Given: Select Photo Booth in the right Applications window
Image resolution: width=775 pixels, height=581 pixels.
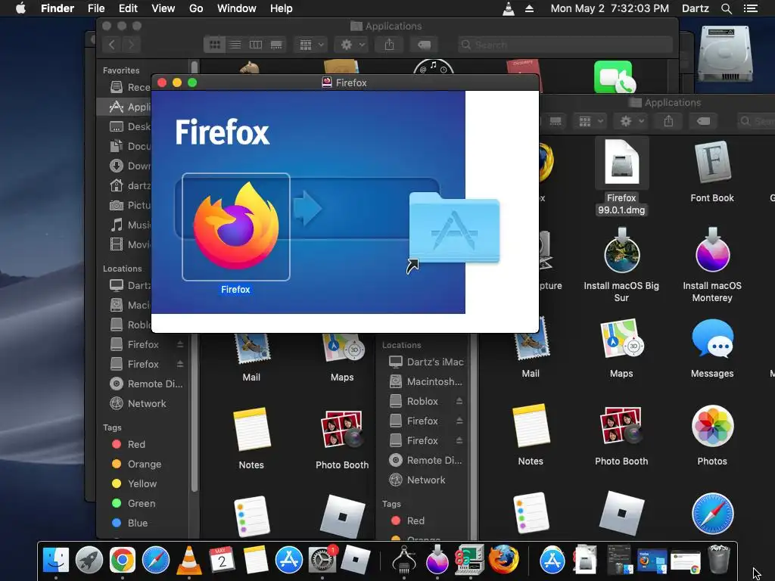Looking at the screenshot, I should [621, 426].
